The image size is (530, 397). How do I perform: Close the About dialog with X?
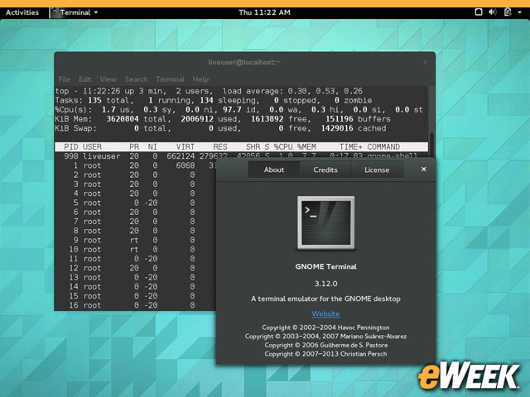coord(423,170)
